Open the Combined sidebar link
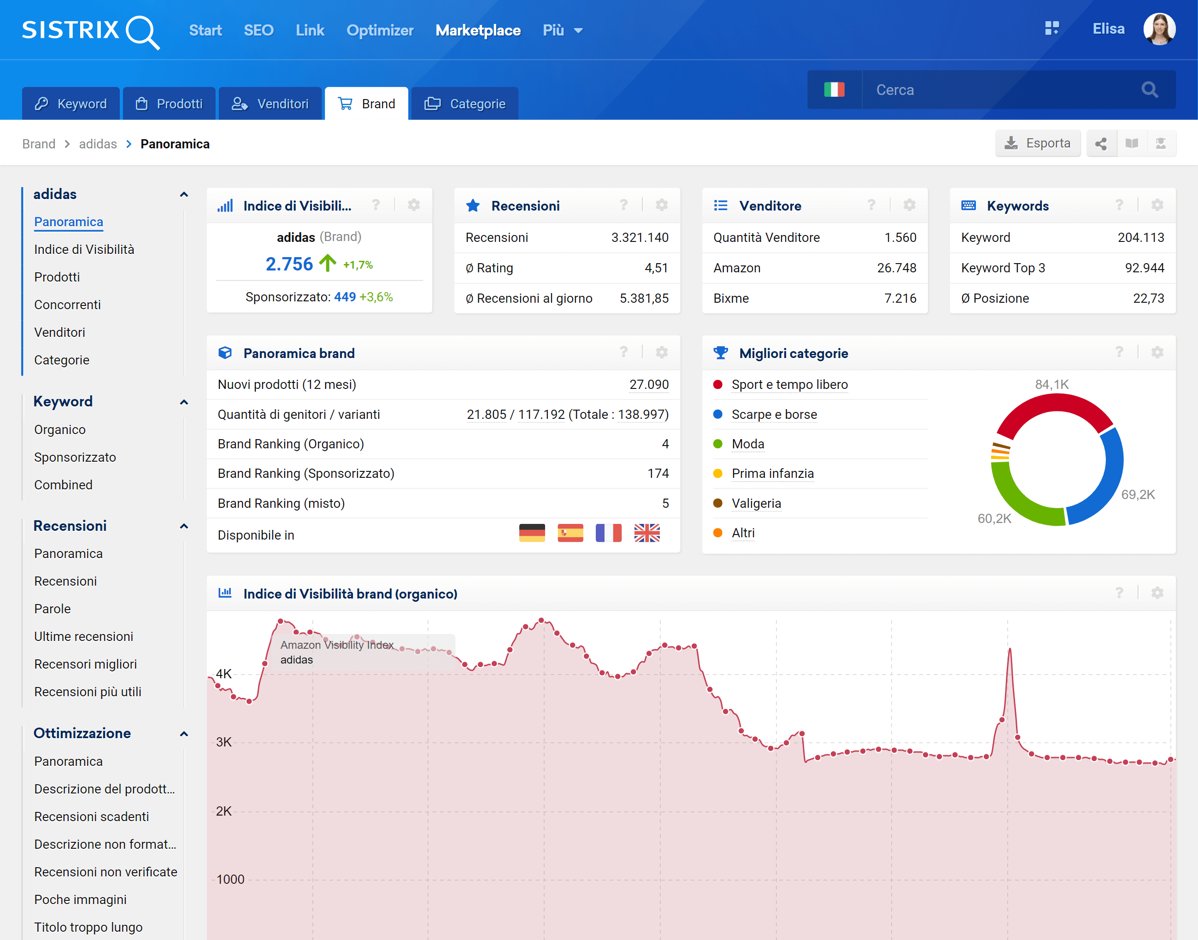Screen dimensions: 1198x940 (x=63, y=485)
